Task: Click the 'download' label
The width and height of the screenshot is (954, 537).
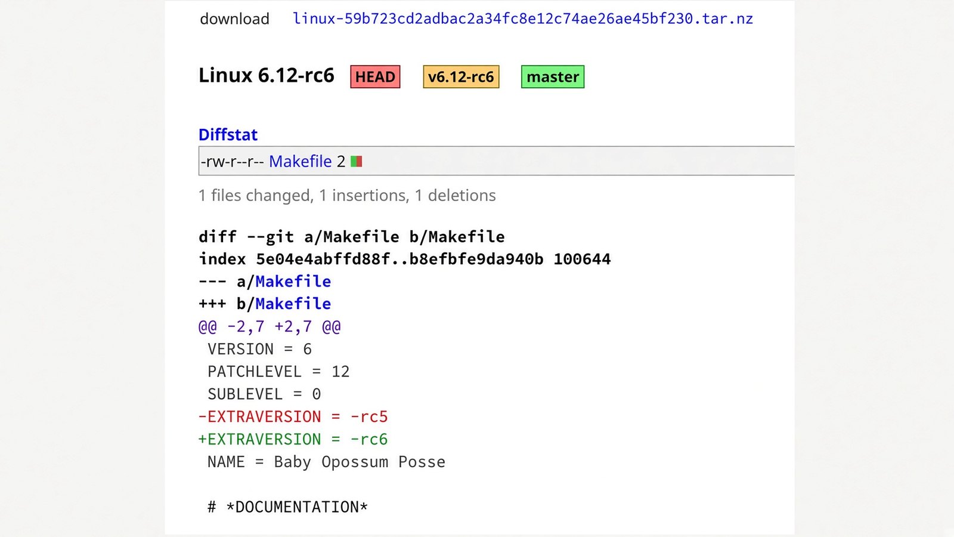Action: (x=234, y=18)
